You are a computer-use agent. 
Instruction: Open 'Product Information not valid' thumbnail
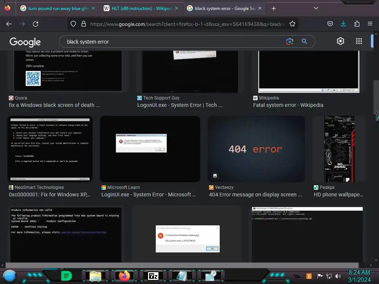coord(66,234)
